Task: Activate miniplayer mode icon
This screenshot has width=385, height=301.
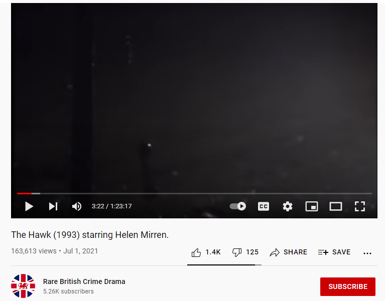Action: [312, 206]
